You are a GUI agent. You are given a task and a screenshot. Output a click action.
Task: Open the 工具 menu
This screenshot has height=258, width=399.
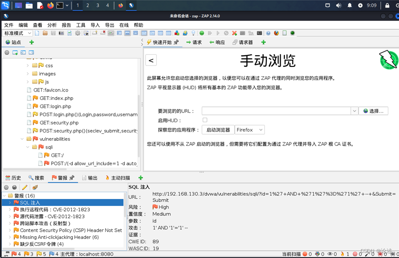click(x=81, y=25)
